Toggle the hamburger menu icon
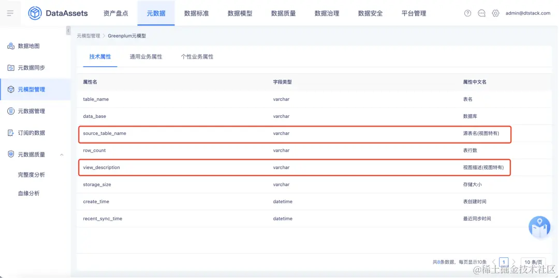This screenshot has width=559, height=278. pos(10,13)
